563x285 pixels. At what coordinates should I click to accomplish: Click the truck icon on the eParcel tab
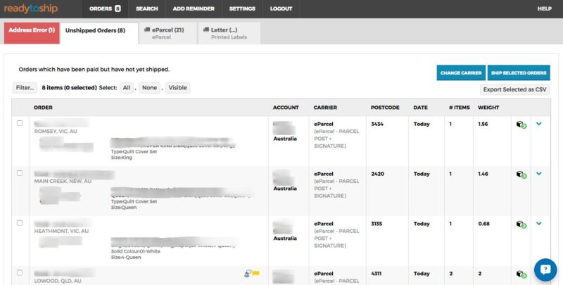(147, 30)
